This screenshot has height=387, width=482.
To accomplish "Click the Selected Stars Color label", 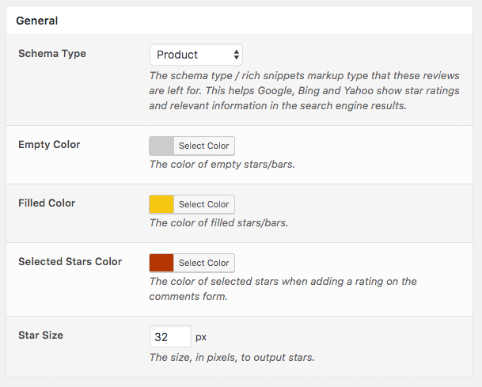I will [70, 262].
